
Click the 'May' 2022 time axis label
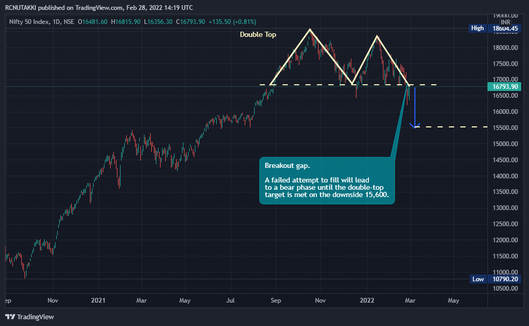point(453,301)
